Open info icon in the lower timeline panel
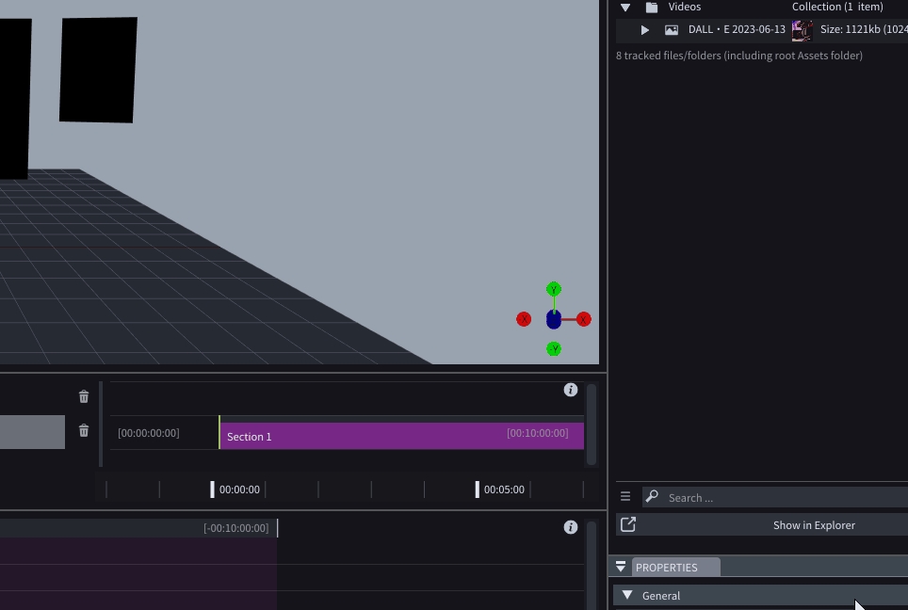 [x=571, y=527]
